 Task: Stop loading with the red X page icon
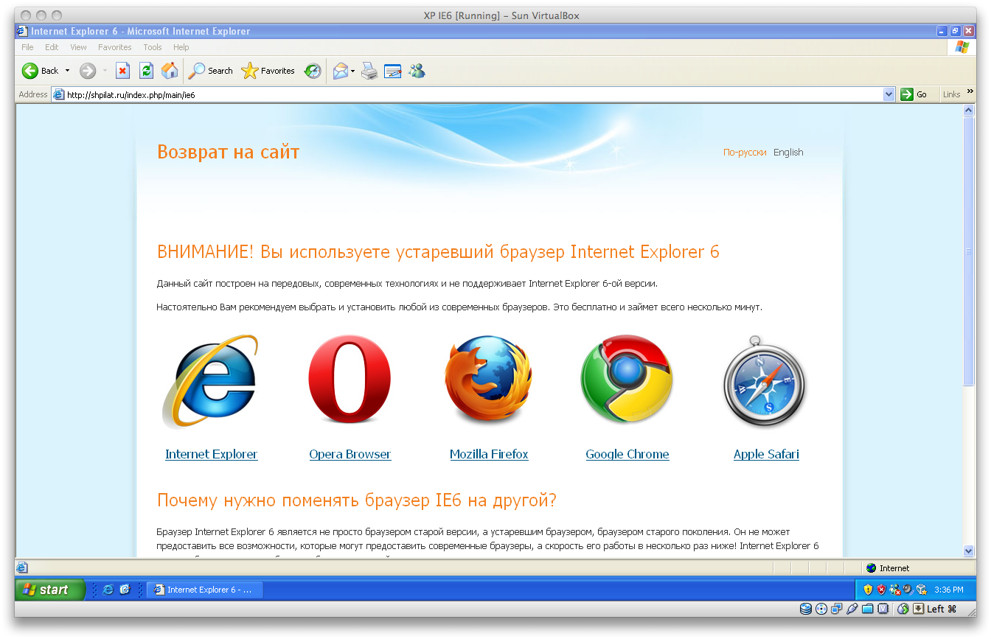(x=122, y=71)
